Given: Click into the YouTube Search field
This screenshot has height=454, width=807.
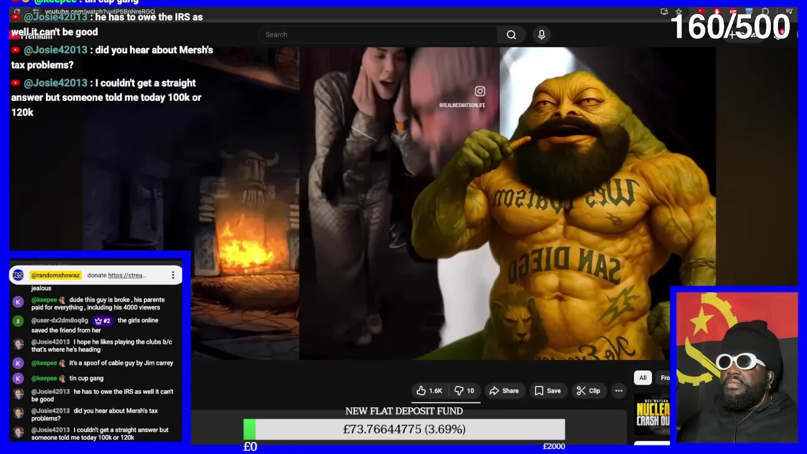Looking at the screenshot, I should click(378, 35).
